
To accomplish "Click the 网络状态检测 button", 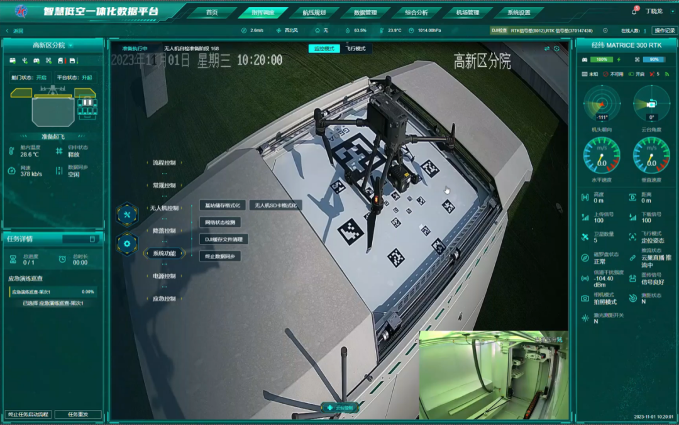I will pyautogui.click(x=220, y=223).
